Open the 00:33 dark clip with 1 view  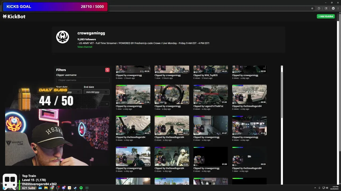pyautogui.click(x=249, y=157)
